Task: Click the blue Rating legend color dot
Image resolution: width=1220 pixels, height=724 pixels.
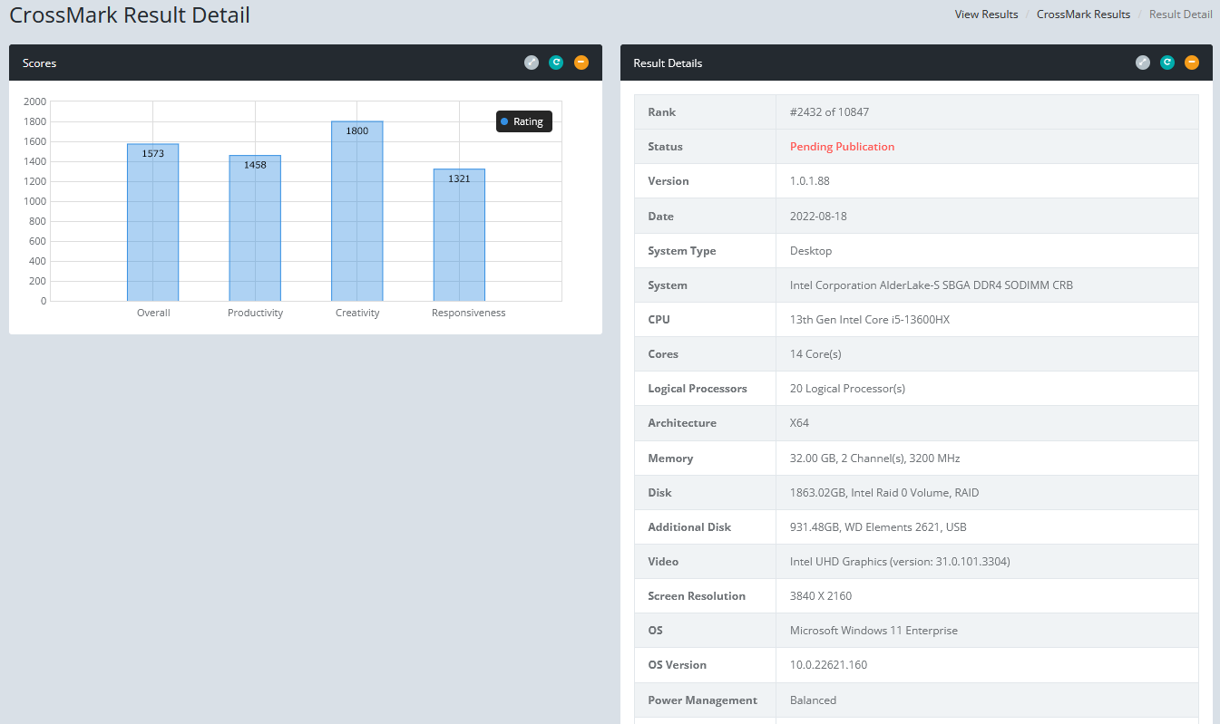Action: 504,121
